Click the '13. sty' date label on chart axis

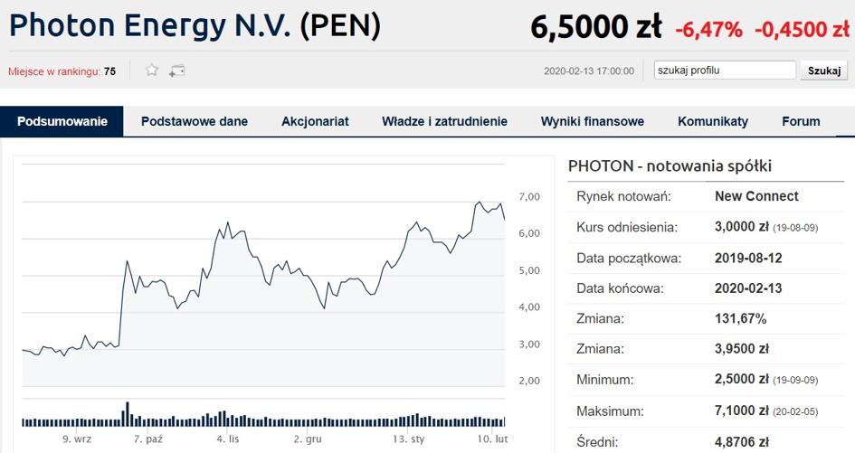tap(409, 439)
